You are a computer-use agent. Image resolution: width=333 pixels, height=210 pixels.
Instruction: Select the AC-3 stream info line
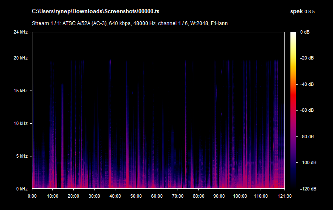point(129,23)
